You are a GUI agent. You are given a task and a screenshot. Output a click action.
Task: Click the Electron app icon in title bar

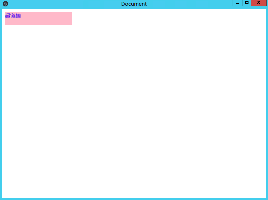pyautogui.click(x=5, y=4)
